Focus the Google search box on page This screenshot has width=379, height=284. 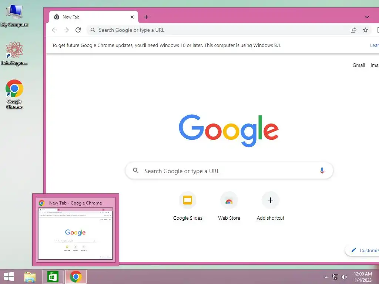coord(229,171)
